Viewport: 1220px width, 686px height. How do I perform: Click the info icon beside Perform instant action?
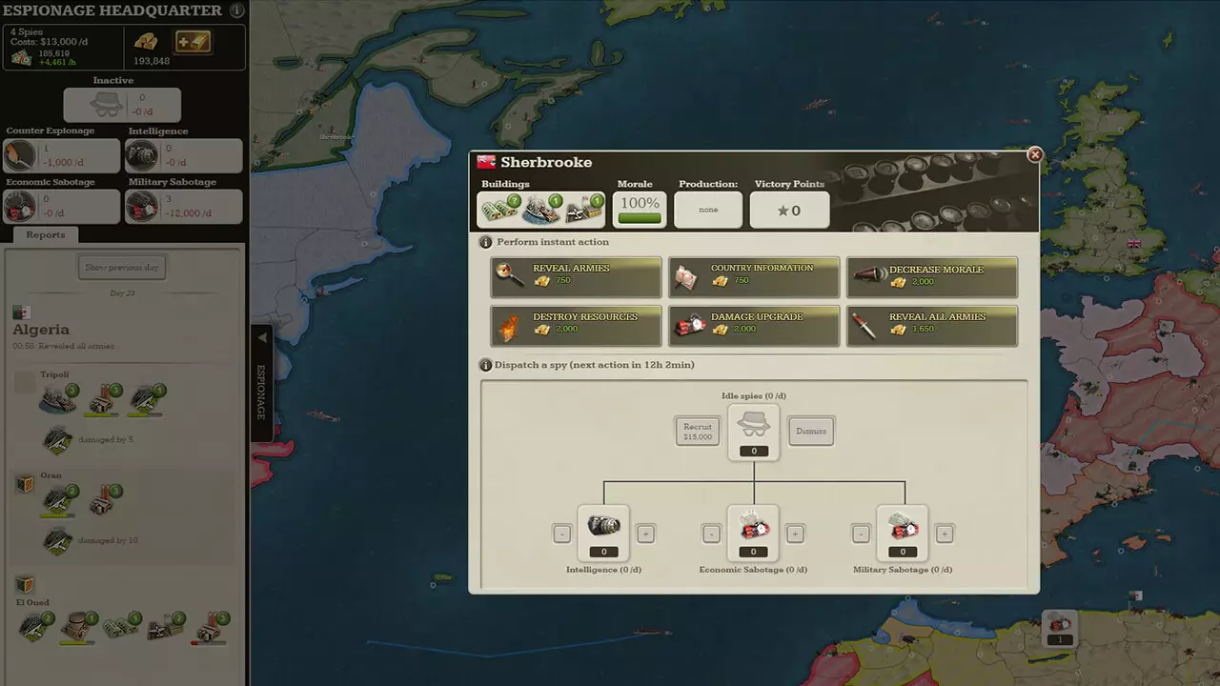[486, 242]
